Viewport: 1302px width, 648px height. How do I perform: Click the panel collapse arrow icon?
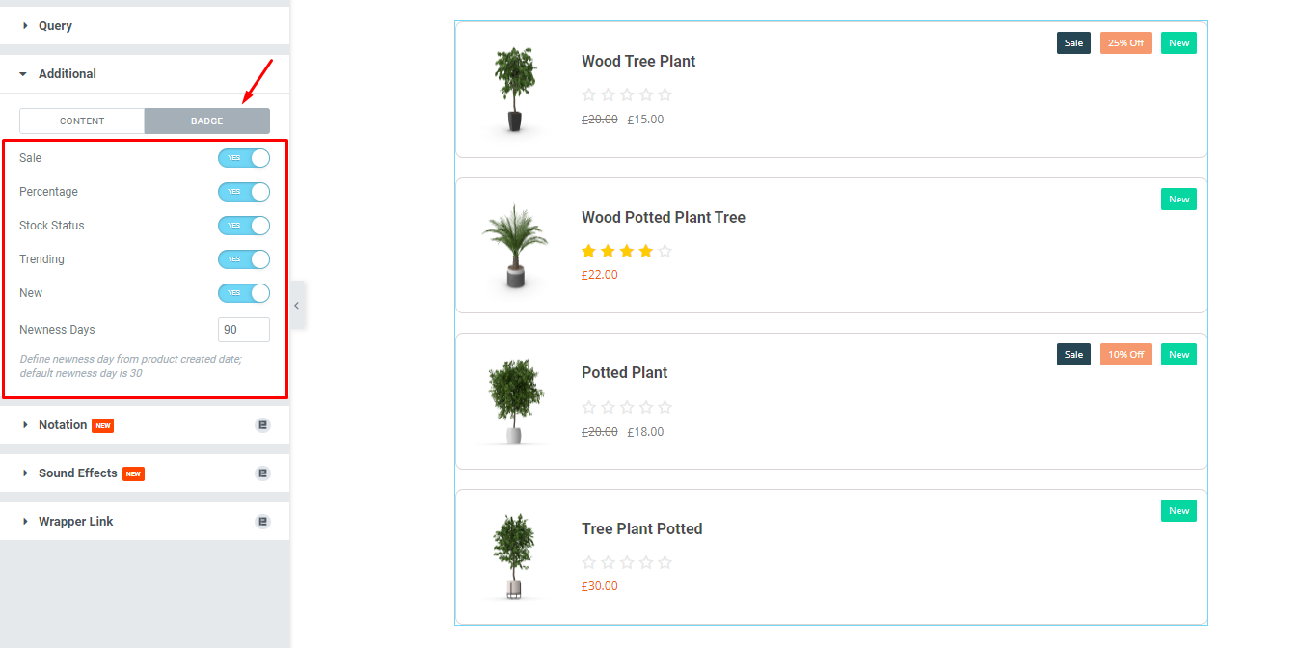297,305
